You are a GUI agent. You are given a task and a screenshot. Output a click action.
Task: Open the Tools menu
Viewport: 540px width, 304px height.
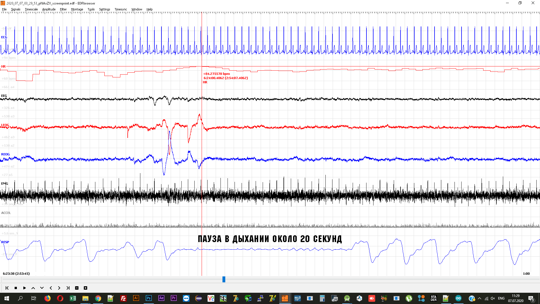tap(91, 9)
